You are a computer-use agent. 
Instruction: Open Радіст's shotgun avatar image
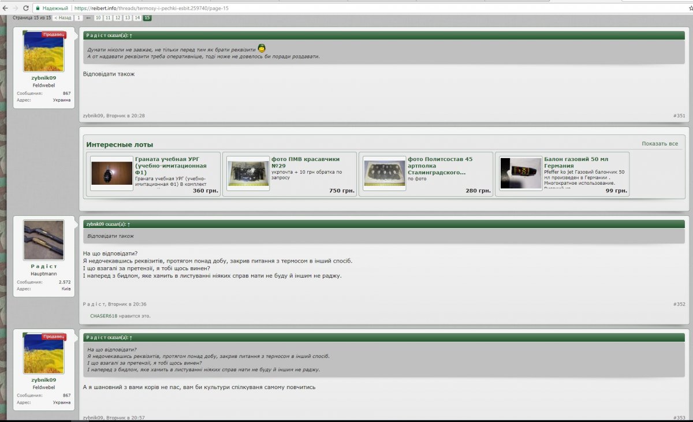tap(44, 240)
